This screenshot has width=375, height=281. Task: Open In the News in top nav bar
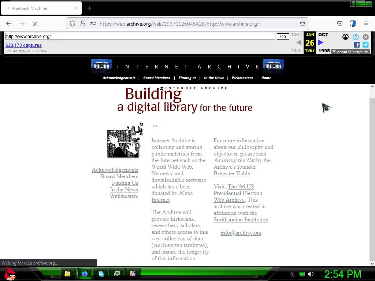214,78
